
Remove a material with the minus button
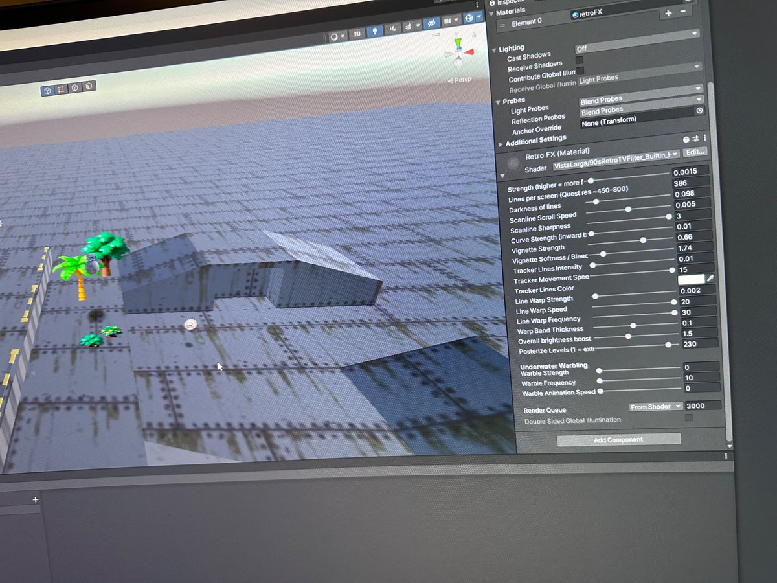pyautogui.click(x=682, y=11)
